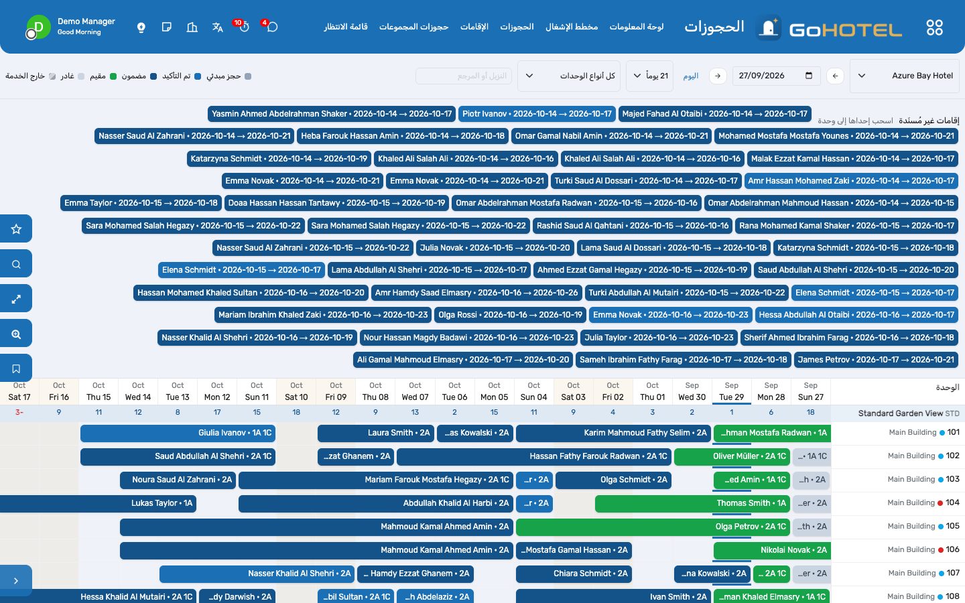Viewport: 965px width, 603px height.
Task: Go to مخطط الإشغال in the navigation
Action: 572,27
